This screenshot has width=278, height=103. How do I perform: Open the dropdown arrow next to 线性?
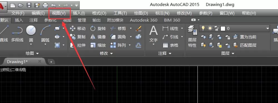tap(182, 29)
